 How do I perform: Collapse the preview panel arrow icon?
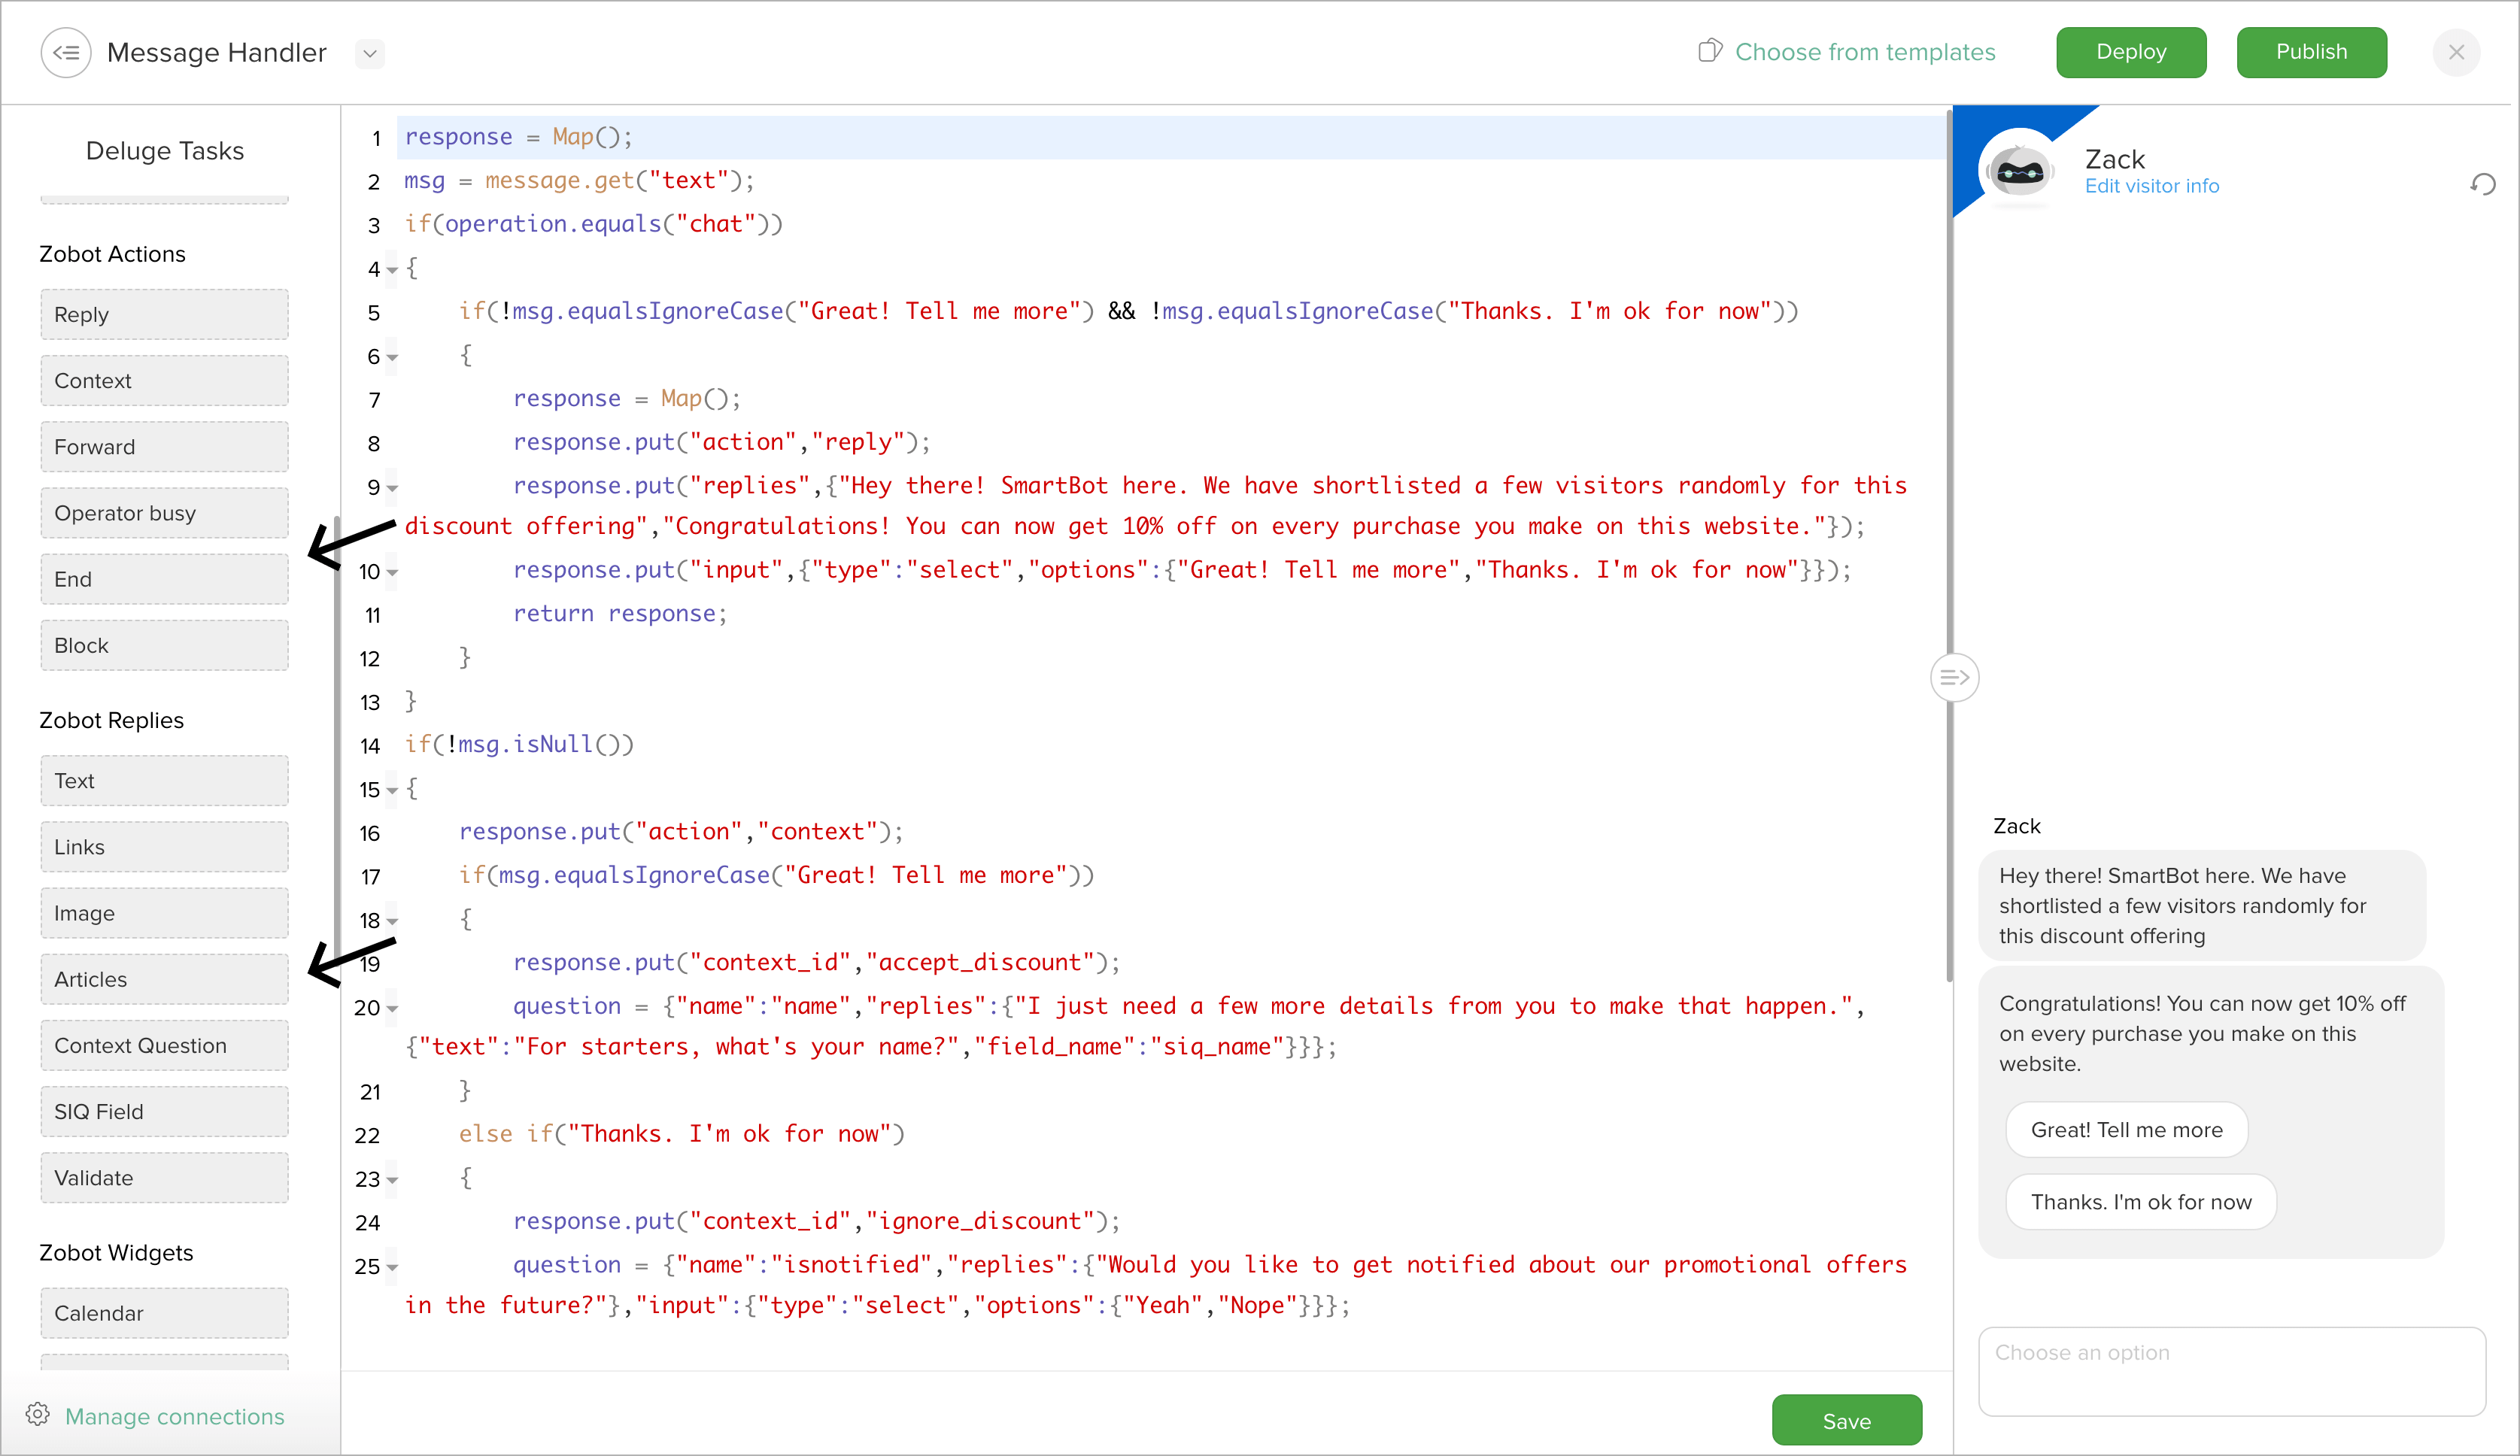pyautogui.click(x=1954, y=678)
